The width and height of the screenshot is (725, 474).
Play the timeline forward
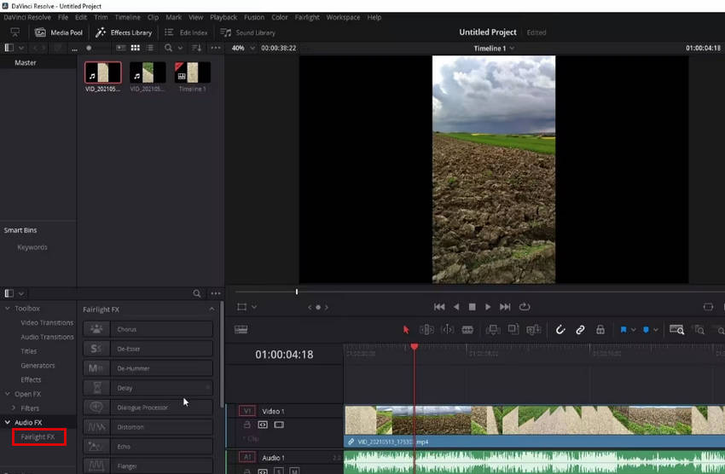click(488, 307)
